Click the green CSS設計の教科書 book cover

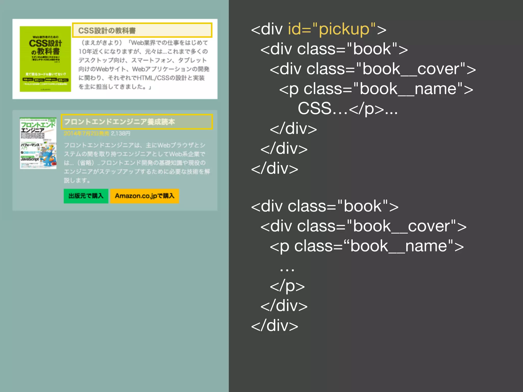pos(45,59)
